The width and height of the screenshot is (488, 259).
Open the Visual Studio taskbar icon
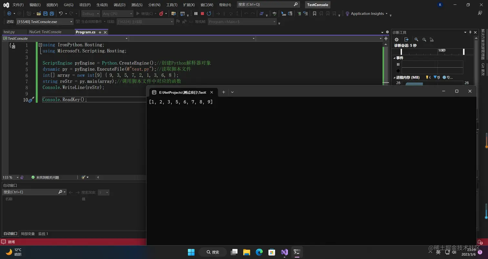(x=284, y=252)
